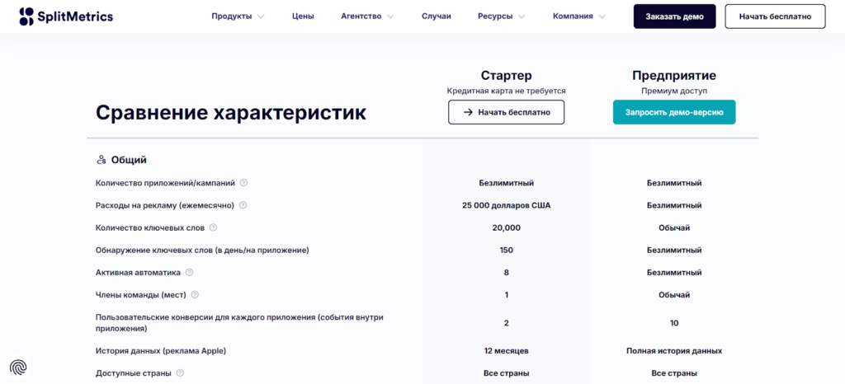Expand the Компания dropdown menu
Screen dimensions: 845x384
coord(579,16)
